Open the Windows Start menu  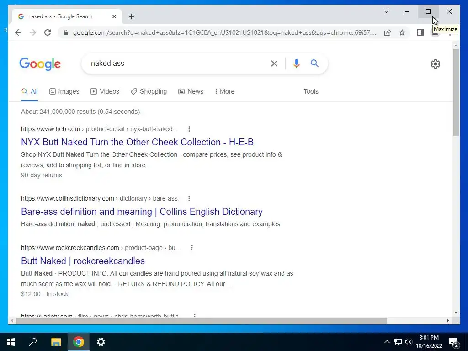(11, 342)
